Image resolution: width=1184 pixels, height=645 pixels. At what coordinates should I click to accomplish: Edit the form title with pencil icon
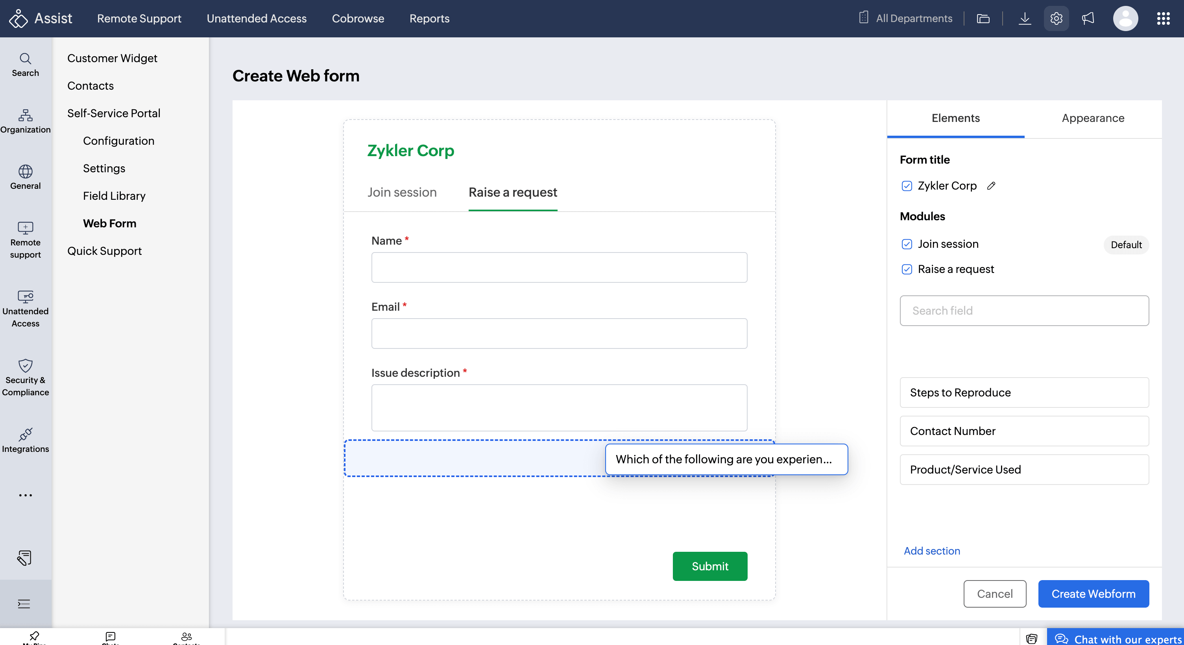click(992, 186)
